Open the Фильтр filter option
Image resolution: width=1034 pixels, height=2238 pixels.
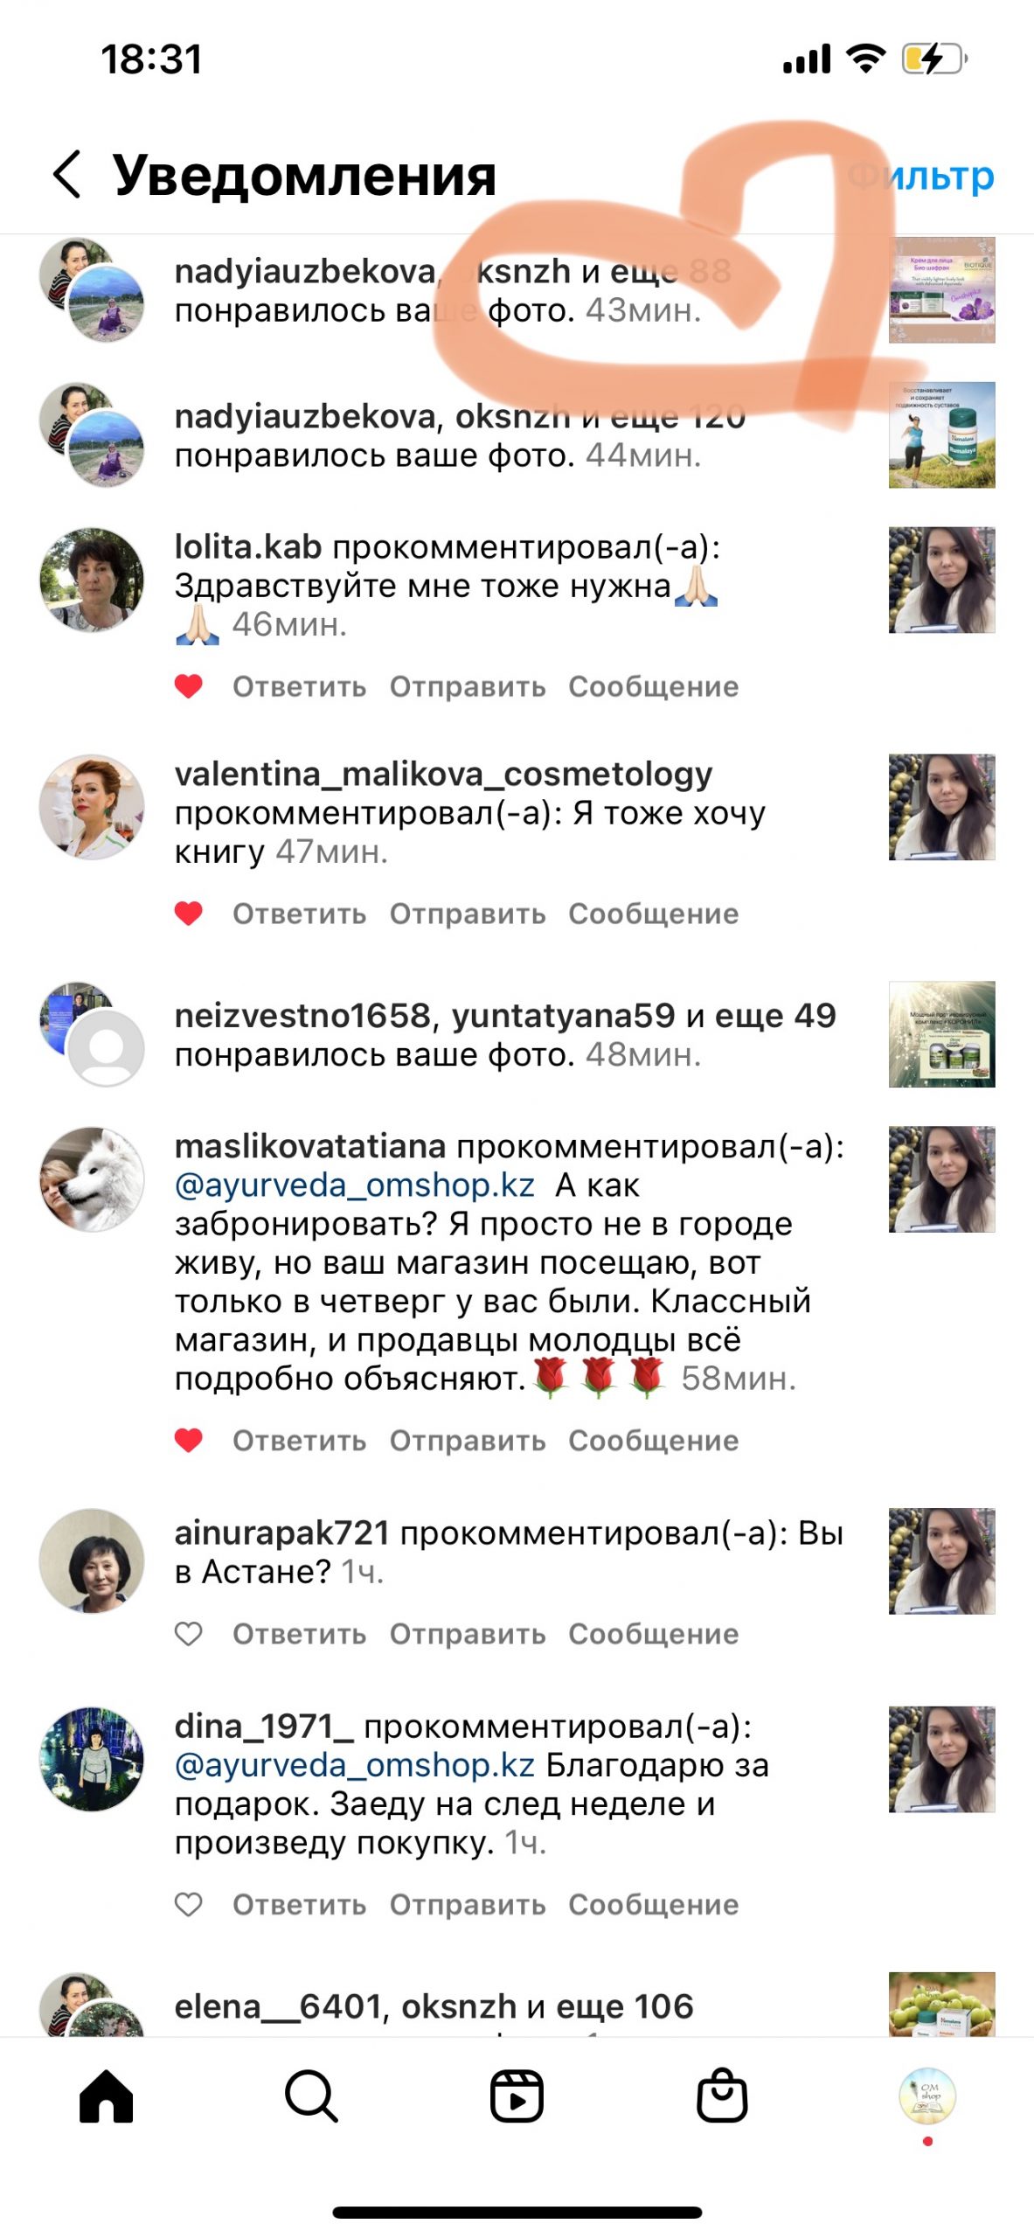click(921, 176)
